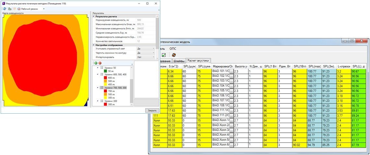The width and height of the screenshot is (370, 155).
Task: Click the room plan icon in lighting toolbar
Action: [10, 9]
